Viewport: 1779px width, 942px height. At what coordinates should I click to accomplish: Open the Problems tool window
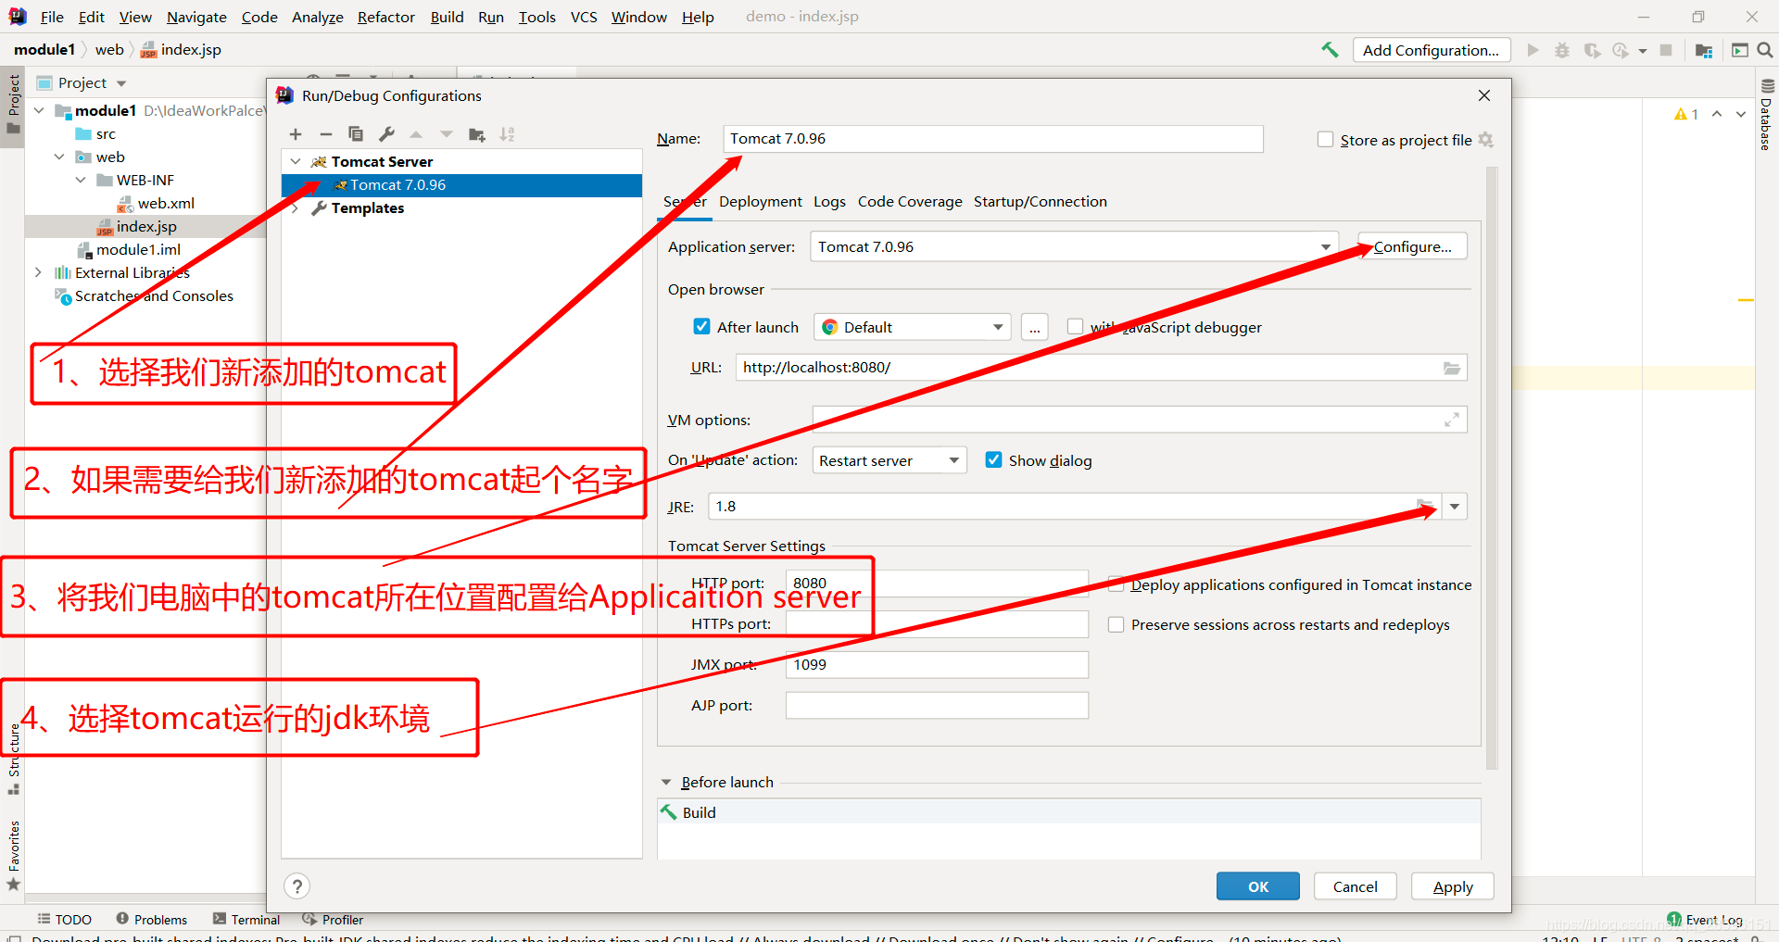click(x=152, y=920)
